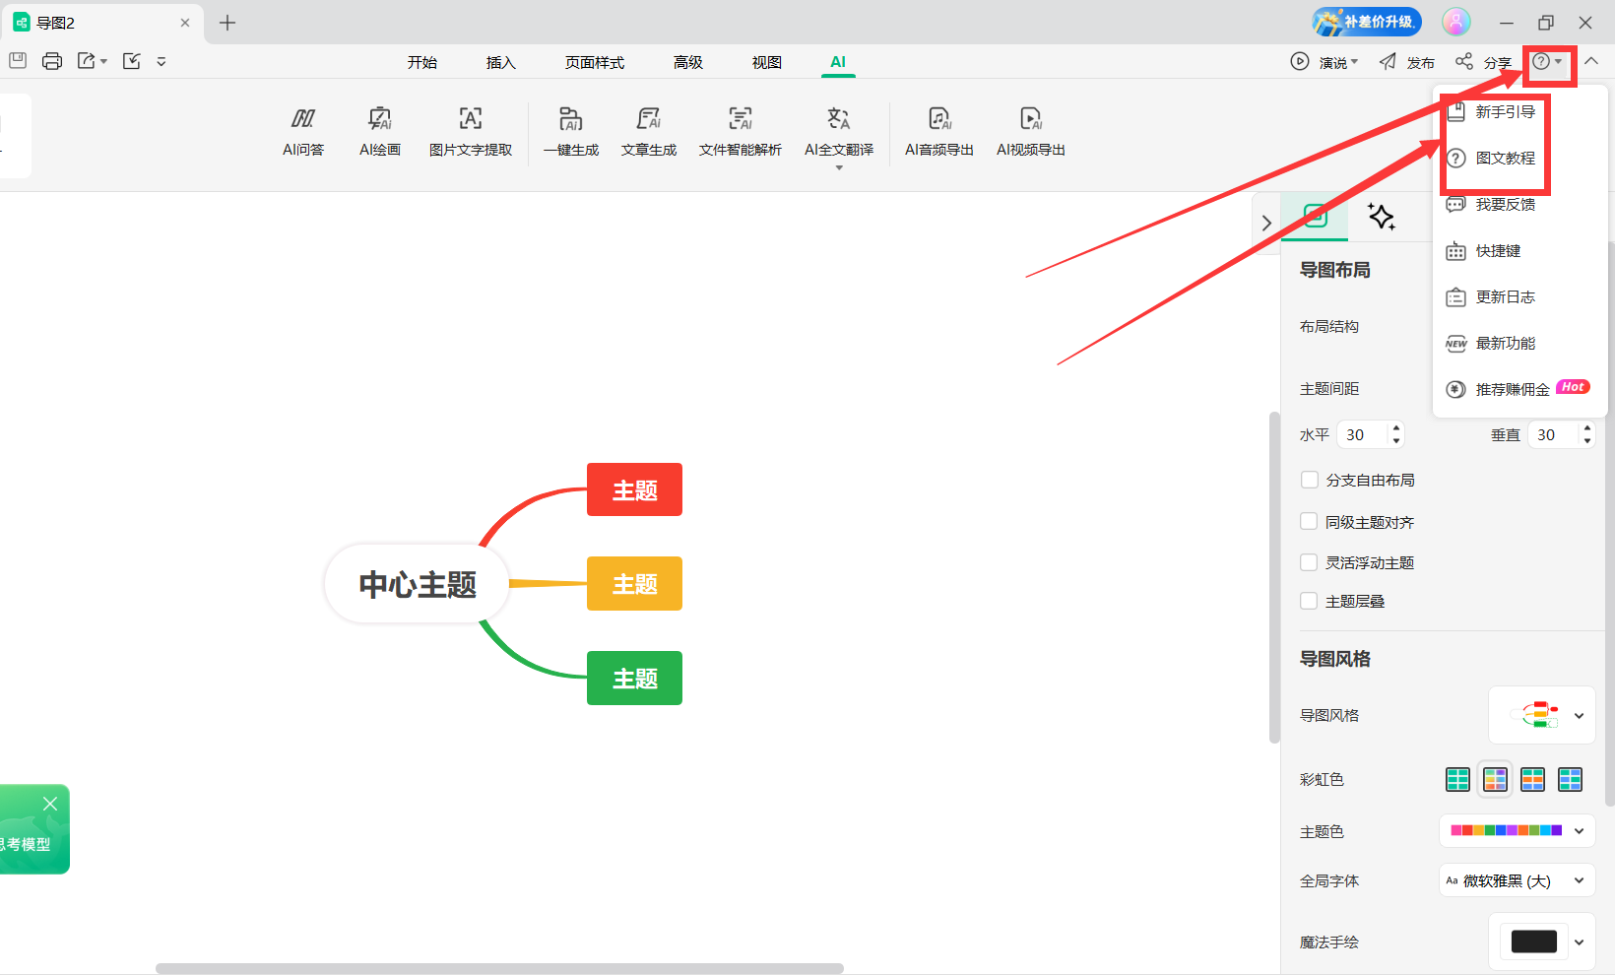The image size is (1615, 975).
Task: Click the save icon in the quick toolbar
Action: tap(18, 61)
